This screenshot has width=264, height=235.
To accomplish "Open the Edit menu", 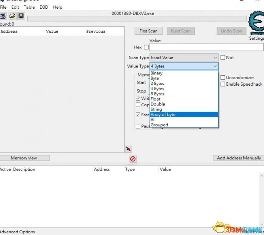I will [15, 7].
